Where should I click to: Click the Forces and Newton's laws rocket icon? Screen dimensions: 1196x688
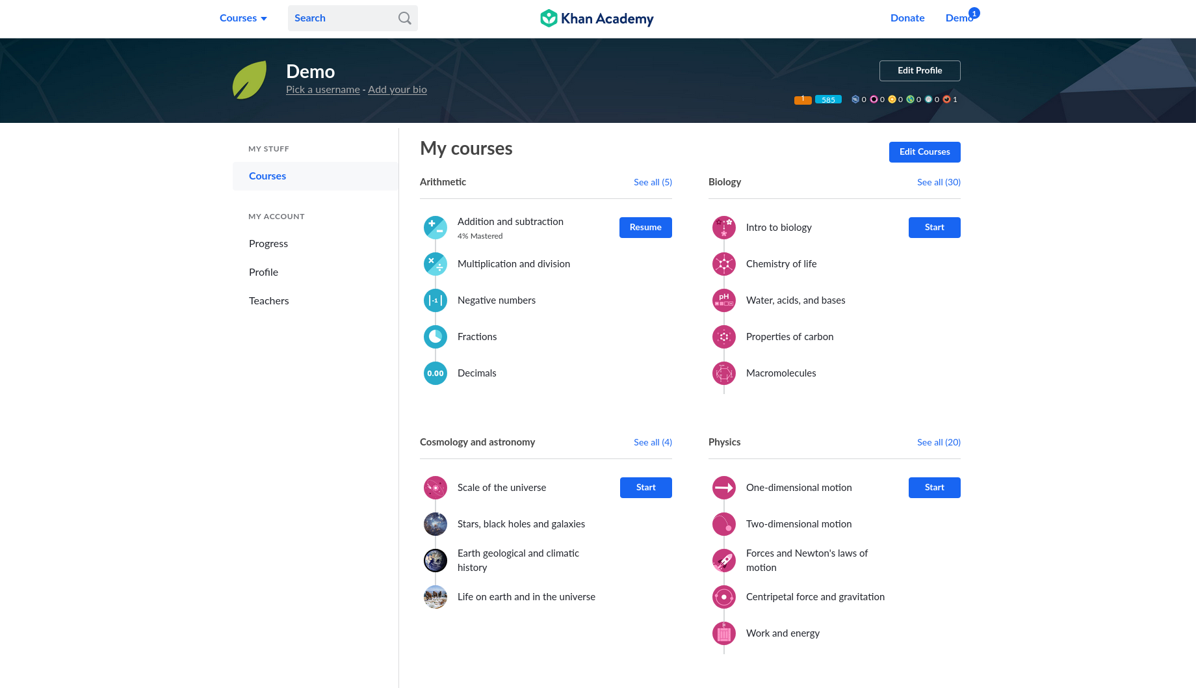pos(723,561)
